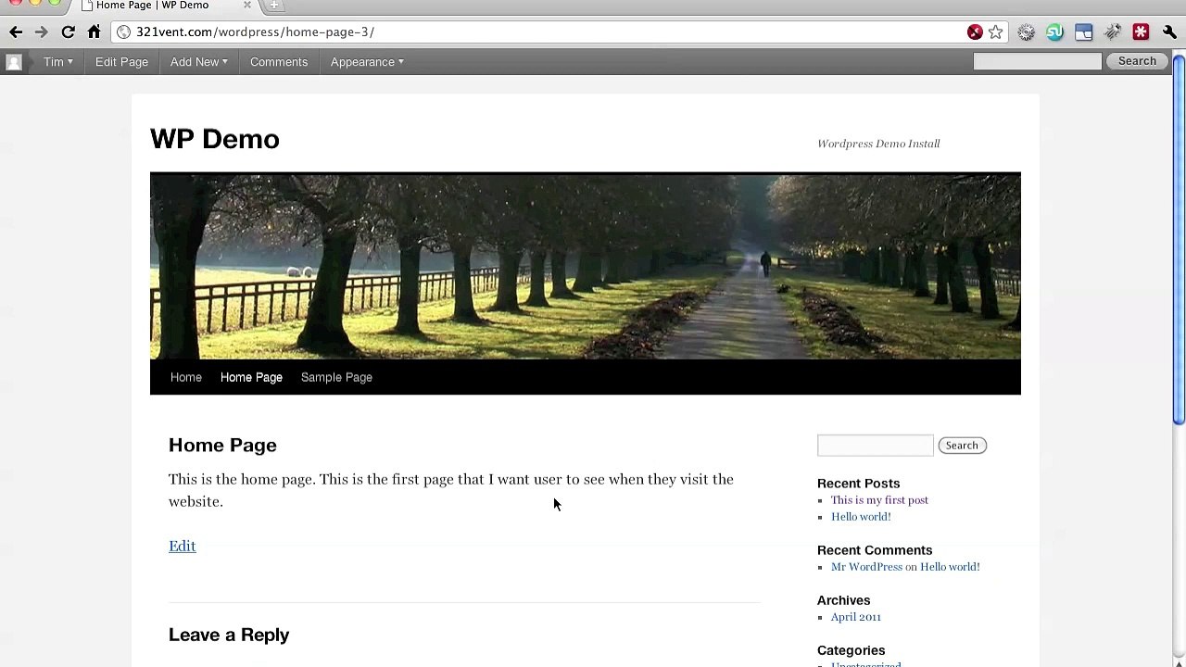Click the browser forward arrow
1186x667 pixels.
click(42, 31)
